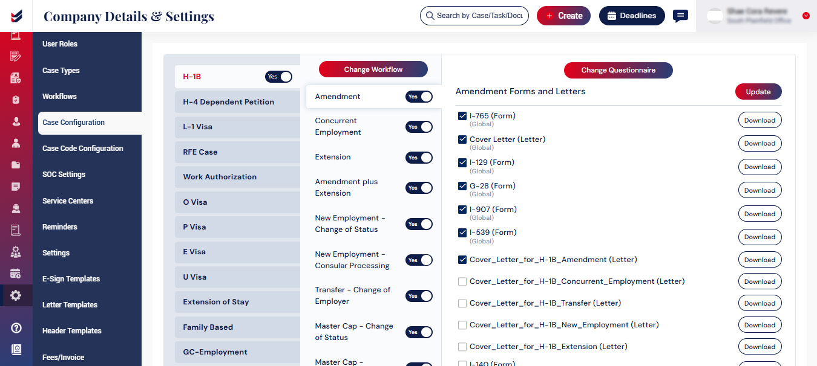Viewport: 817px width, 366px height.
Task: Toggle the H-1B case type switch
Action: tap(278, 77)
